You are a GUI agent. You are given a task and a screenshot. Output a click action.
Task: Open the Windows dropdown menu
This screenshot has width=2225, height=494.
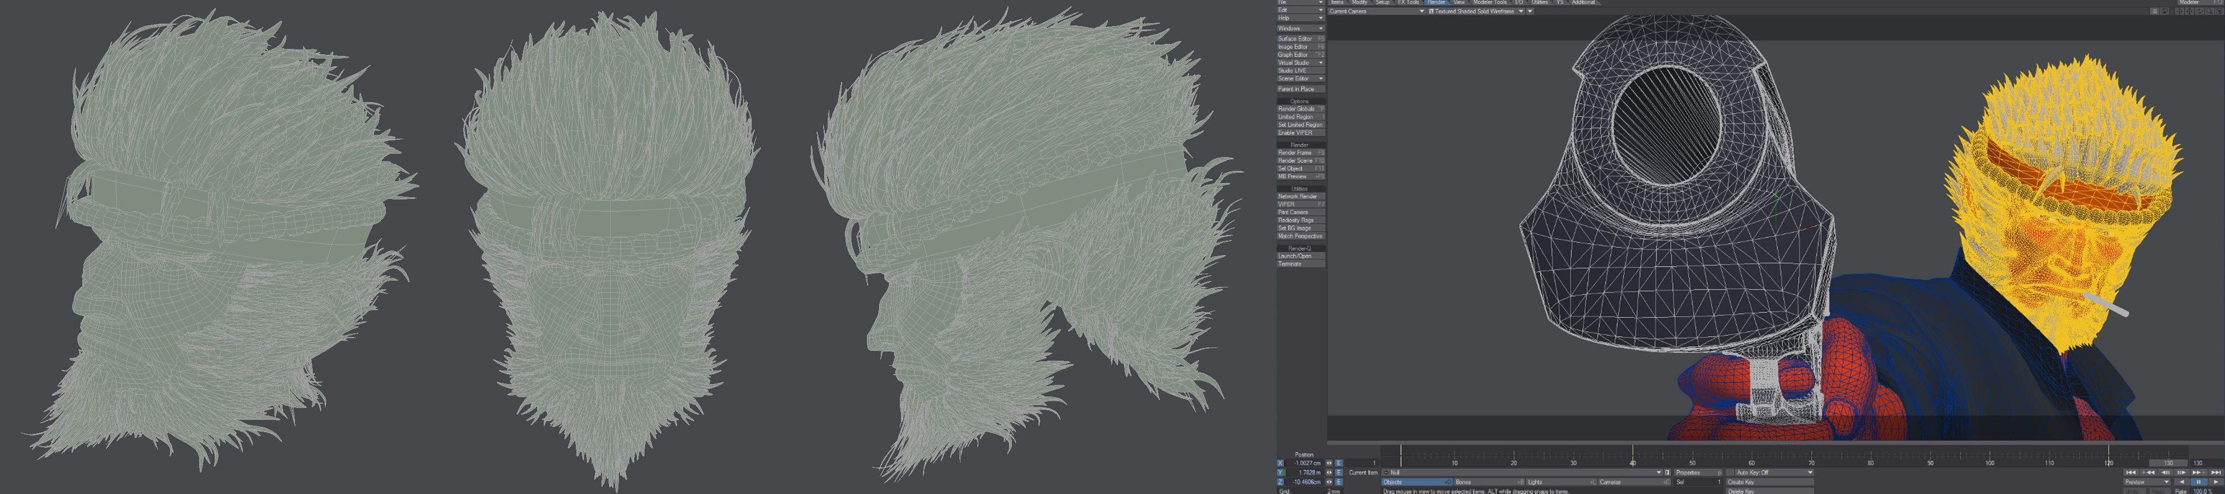point(1301,28)
